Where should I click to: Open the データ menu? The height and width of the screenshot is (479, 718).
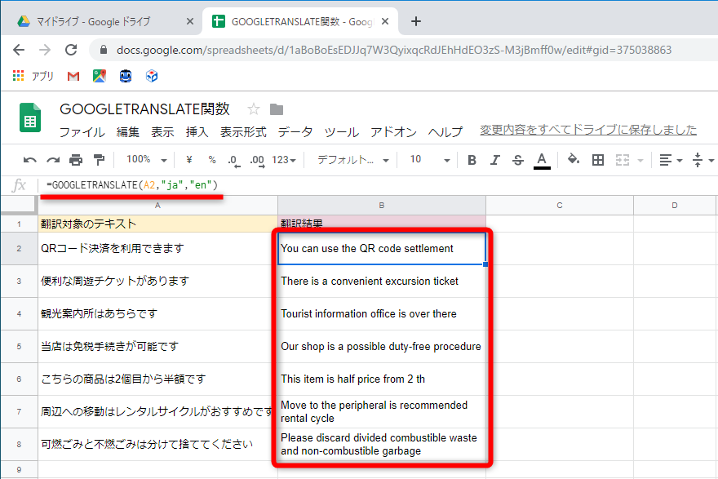296,131
